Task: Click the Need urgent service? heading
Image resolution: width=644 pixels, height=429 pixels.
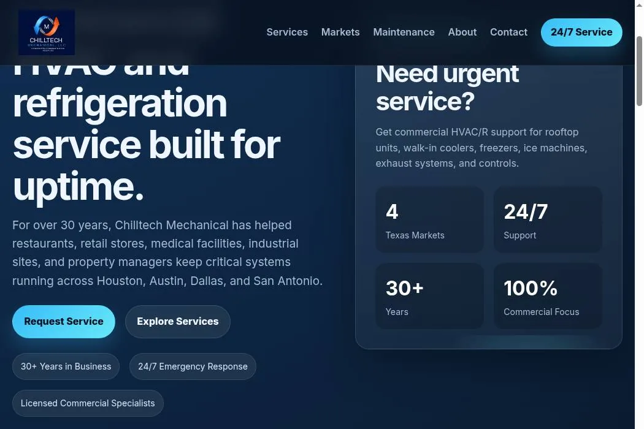Action: (x=447, y=88)
